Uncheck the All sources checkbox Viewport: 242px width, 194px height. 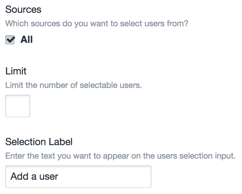pyautogui.click(x=10, y=40)
